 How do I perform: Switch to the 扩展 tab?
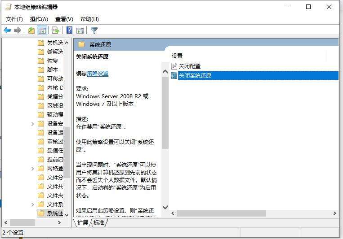coord(82,222)
